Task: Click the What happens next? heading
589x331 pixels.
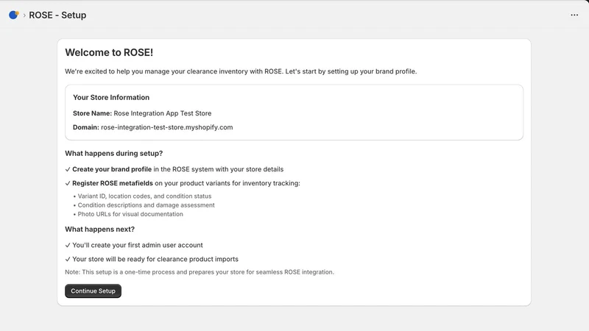Action: click(x=100, y=229)
